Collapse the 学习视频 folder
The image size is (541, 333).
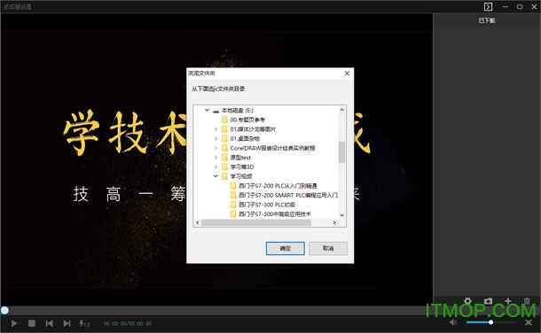click(x=216, y=176)
